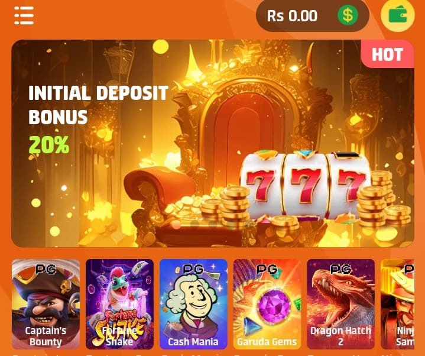The width and height of the screenshot is (425, 356).
Task: Click the PG logo on Dragon Hatch 2
Action: [x=340, y=269]
